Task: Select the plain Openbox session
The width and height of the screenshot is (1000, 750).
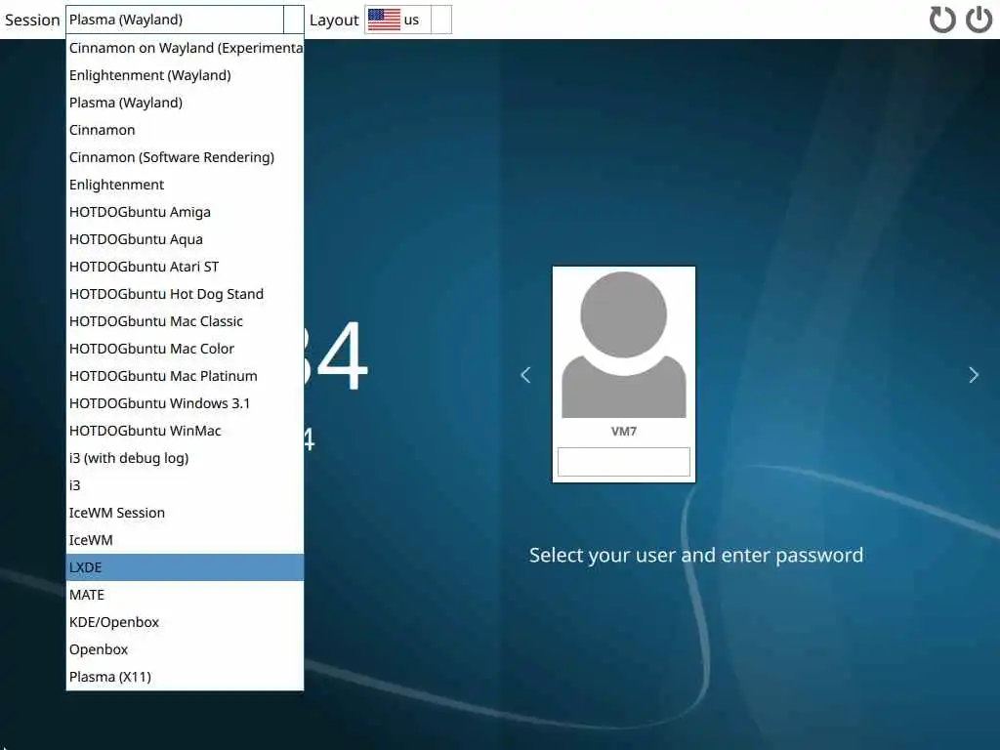Action: (x=185, y=649)
